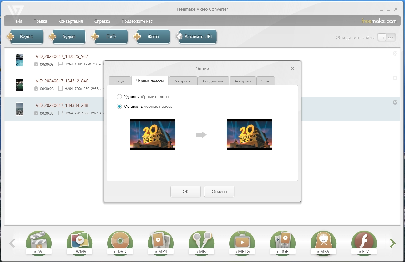Choose the в AVI output format icon
The image size is (405, 262).
(39, 243)
